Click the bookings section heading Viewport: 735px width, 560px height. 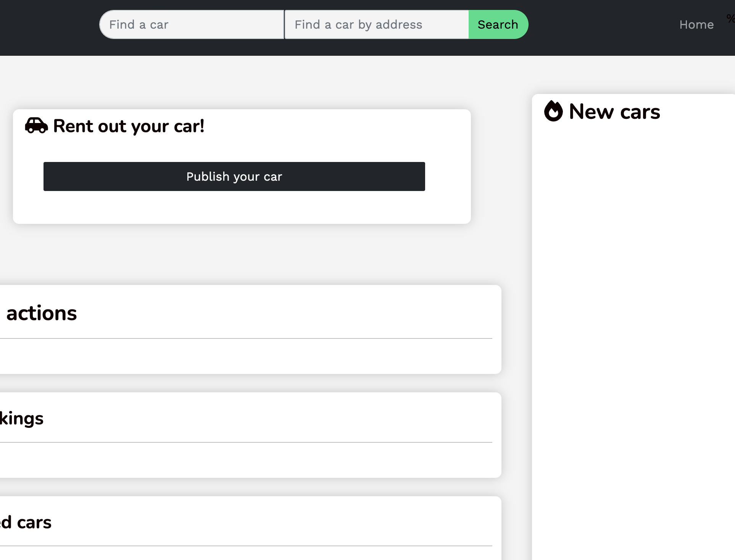[x=22, y=418]
